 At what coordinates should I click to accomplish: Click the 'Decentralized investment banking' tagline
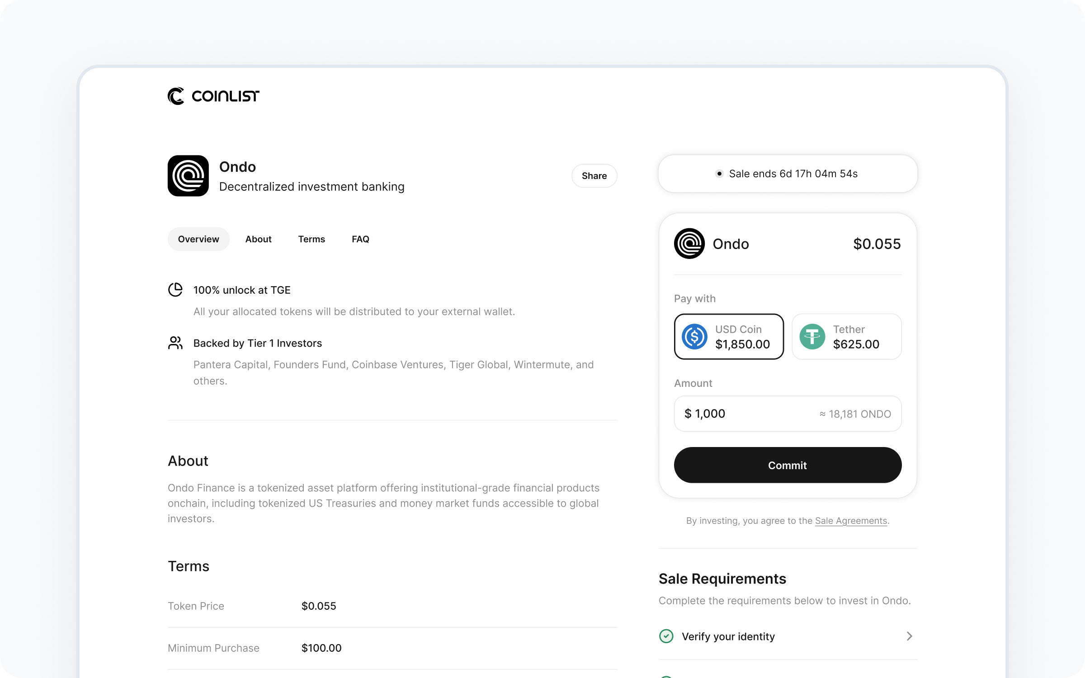click(x=312, y=187)
